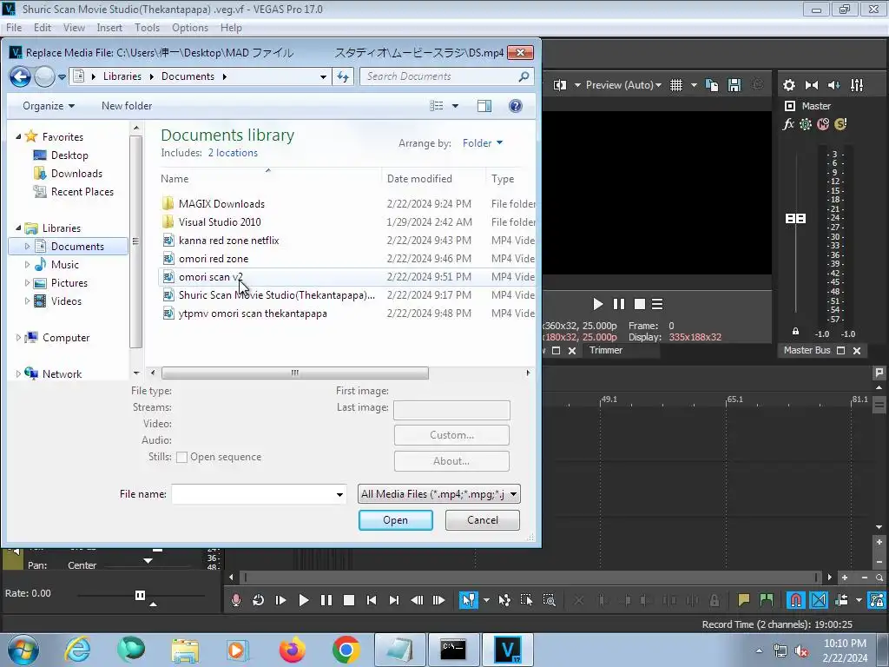Click the Search Documents box
The height and width of the screenshot is (667, 889).
[447, 76]
